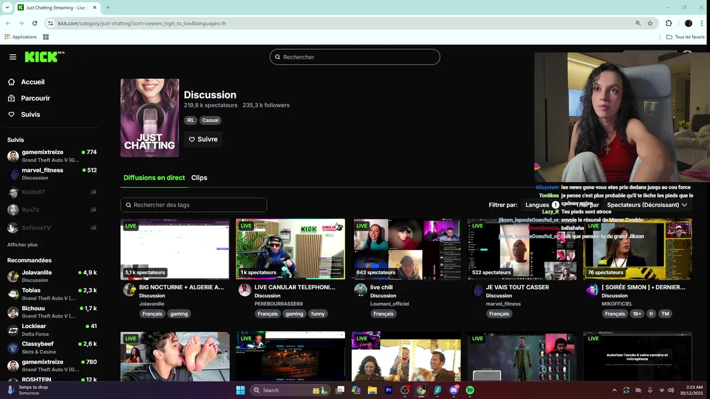Open Spotify from the taskbar
The width and height of the screenshot is (710, 399).
coord(470,390)
